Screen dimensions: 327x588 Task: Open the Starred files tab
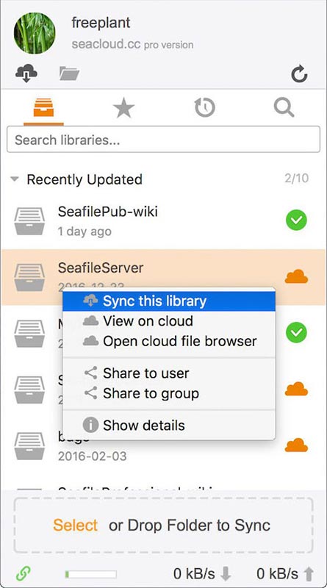[123, 108]
